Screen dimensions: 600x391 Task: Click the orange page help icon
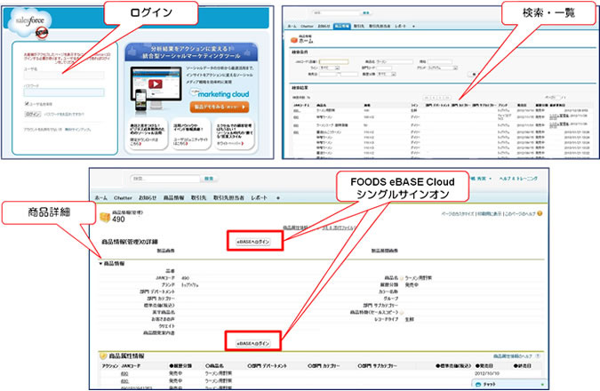click(540, 213)
